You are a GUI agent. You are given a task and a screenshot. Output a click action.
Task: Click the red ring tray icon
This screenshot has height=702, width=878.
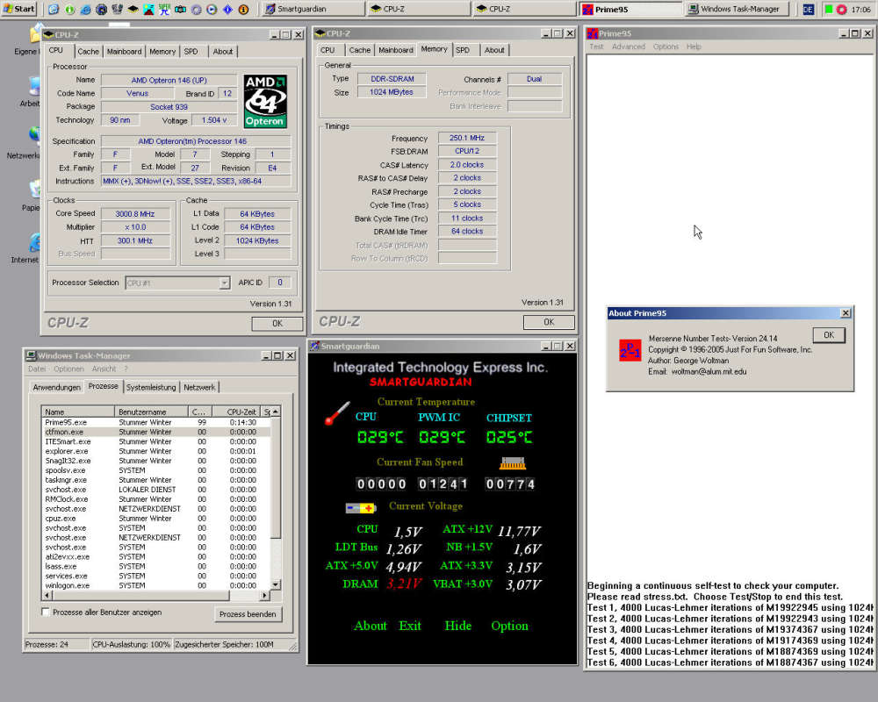(x=841, y=10)
